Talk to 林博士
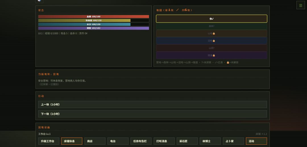The width and height of the screenshot is (307, 147). pos(210,141)
